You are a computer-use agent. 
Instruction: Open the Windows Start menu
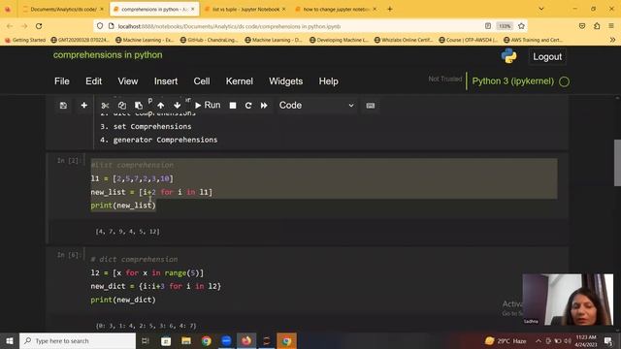coord(10,340)
